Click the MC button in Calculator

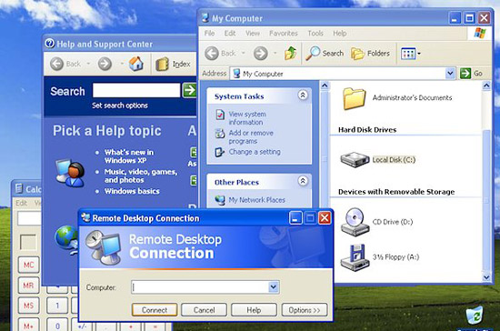tap(29, 265)
